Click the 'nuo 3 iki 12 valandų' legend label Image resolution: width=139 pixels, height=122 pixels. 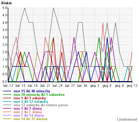click(x=31, y=102)
